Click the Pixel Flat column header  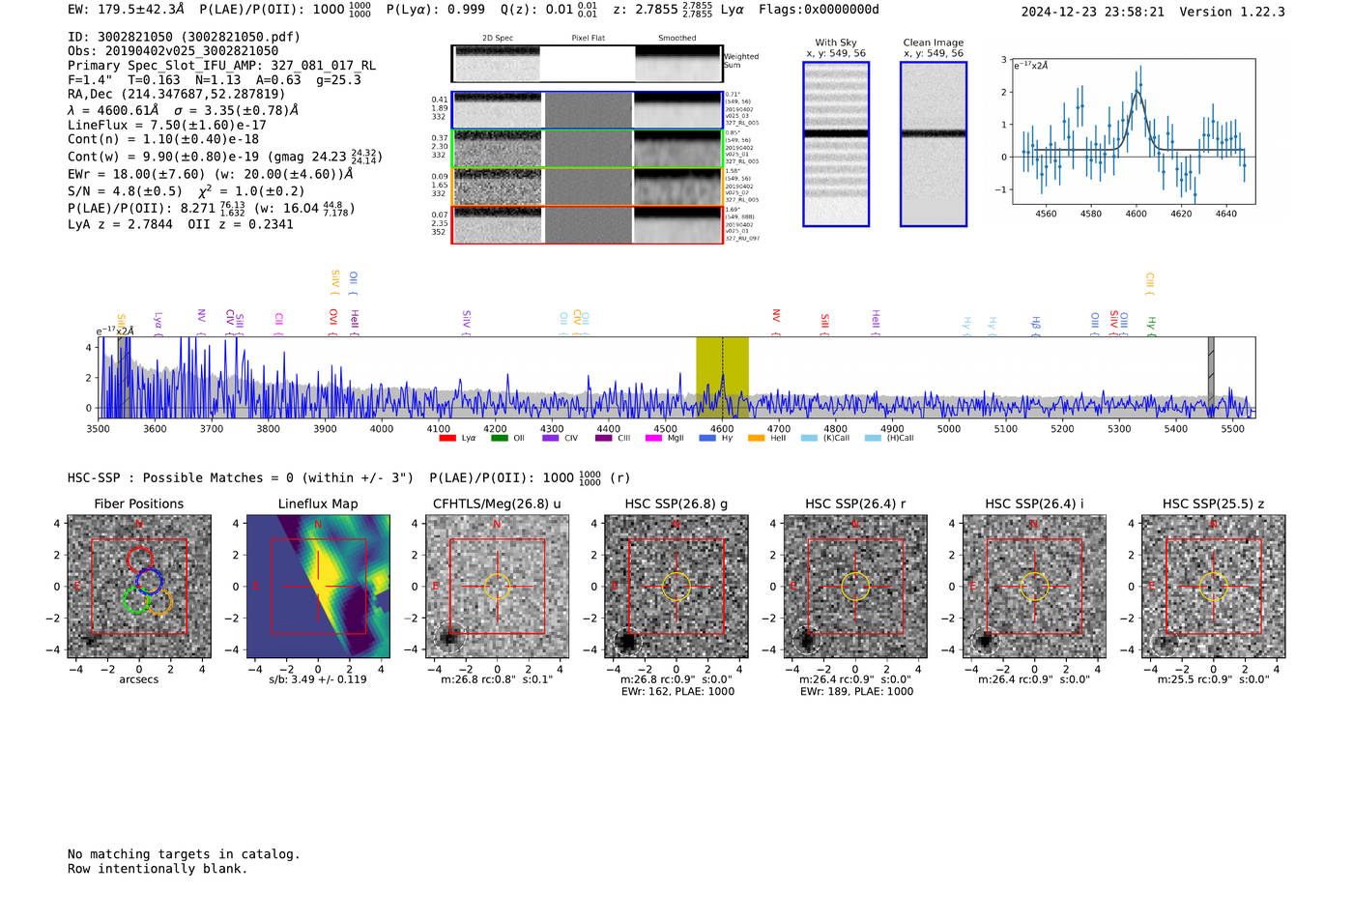click(x=588, y=38)
